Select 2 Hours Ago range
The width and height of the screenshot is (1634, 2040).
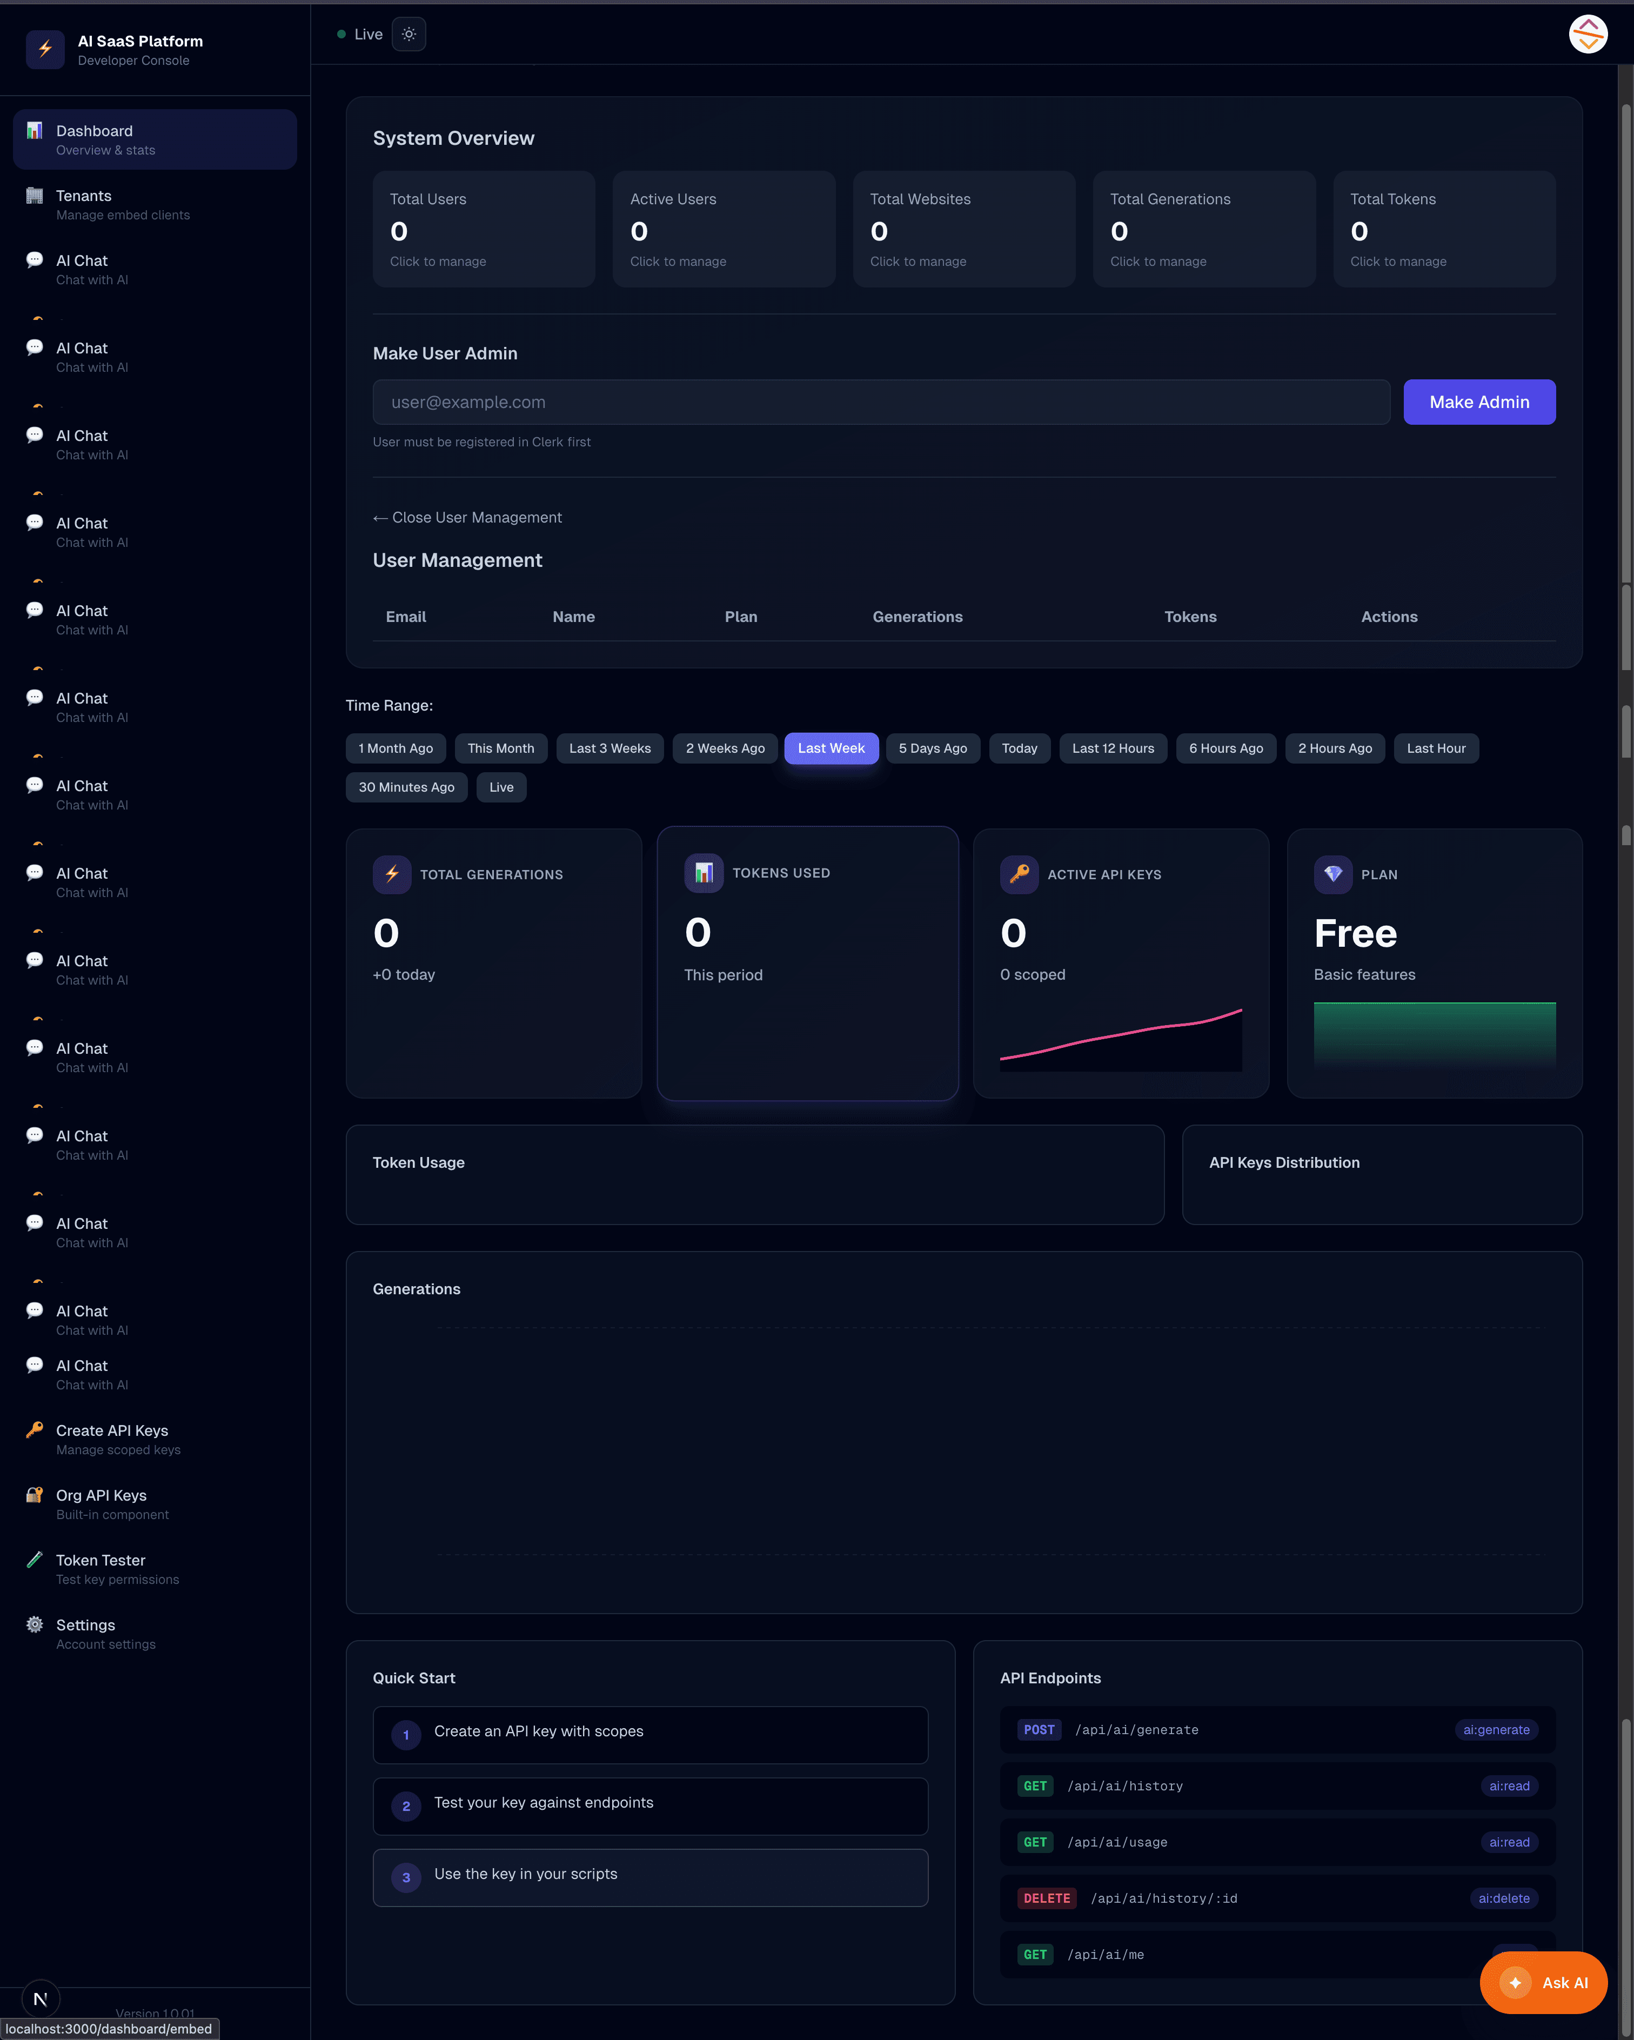click(1335, 748)
